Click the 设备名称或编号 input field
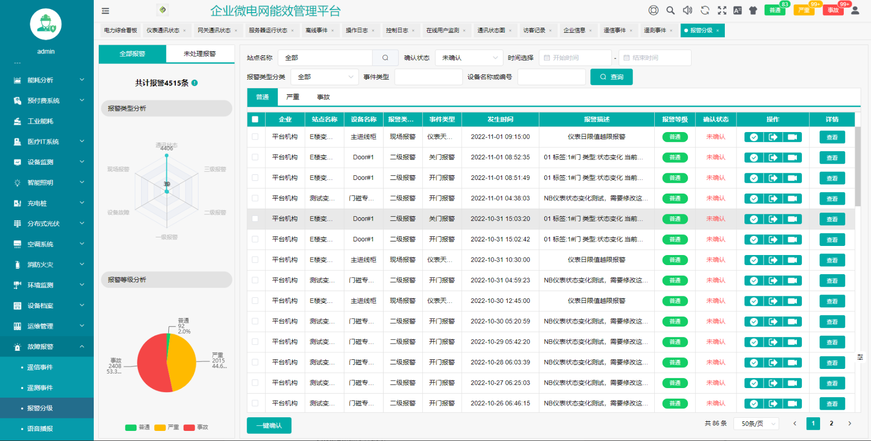The height and width of the screenshot is (441, 871). pyautogui.click(x=551, y=77)
